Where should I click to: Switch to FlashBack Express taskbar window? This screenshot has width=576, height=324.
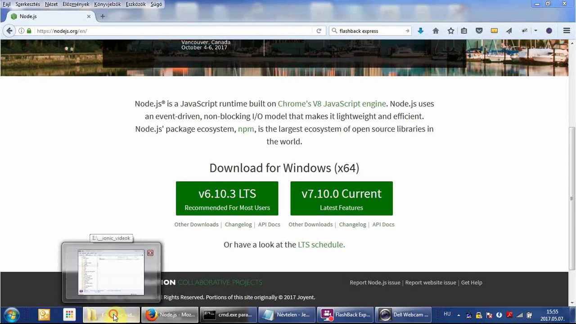(x=345, y=315)
